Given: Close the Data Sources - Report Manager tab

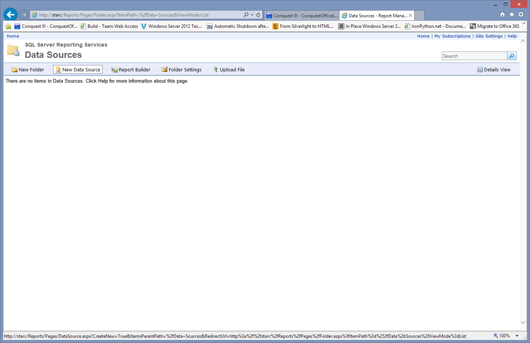Looking at the screenshot, I should (x=410, y=15).
